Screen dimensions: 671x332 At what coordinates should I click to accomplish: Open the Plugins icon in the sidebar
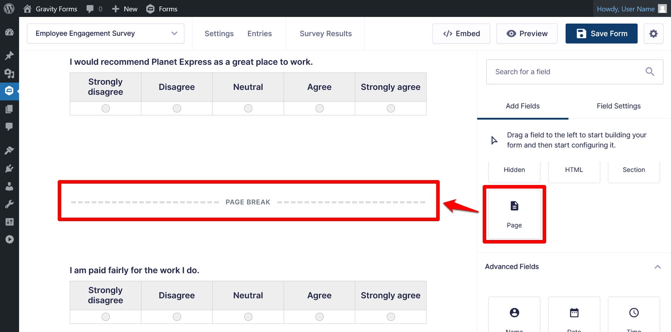(x=9, y=168)
